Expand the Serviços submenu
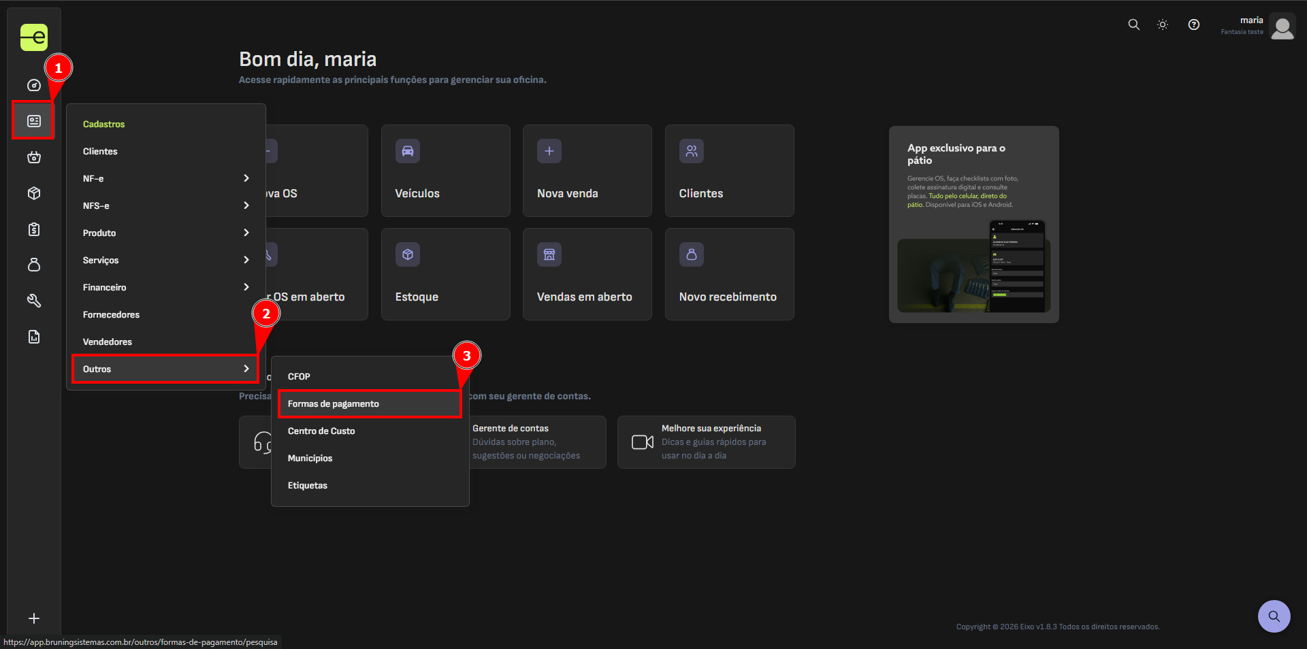1307x649 pixels. 166,260
